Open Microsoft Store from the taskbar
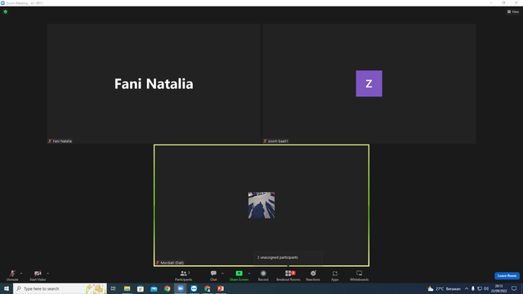The image size is (523, 294). pos(141,288)
